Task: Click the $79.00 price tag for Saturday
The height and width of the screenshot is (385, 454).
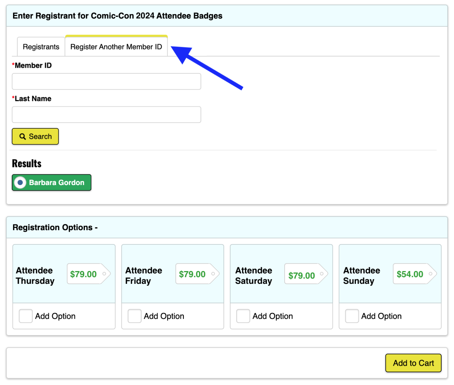Action: pyautogui.click(x=301, y=275)
